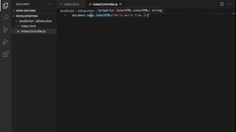
Task: Open the Run and Debug view icon
Action: click(6, 42)
